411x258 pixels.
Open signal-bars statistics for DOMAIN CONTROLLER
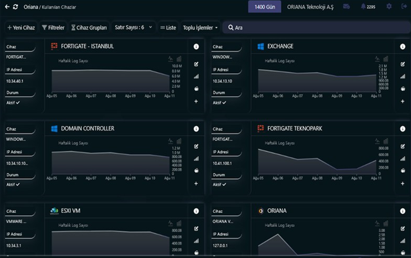click(x=196, y=158)
